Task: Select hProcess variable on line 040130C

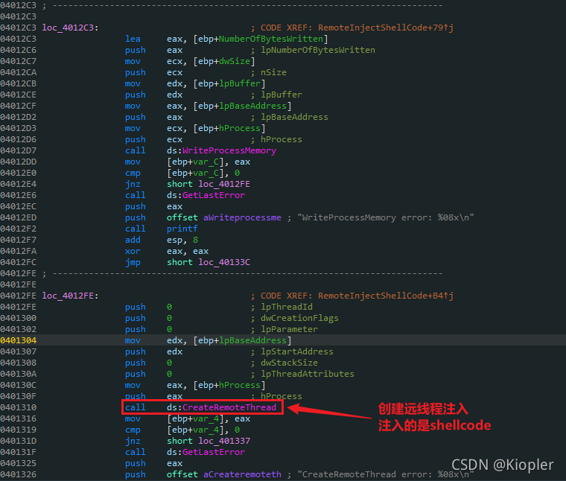Action: click(240, 386)
